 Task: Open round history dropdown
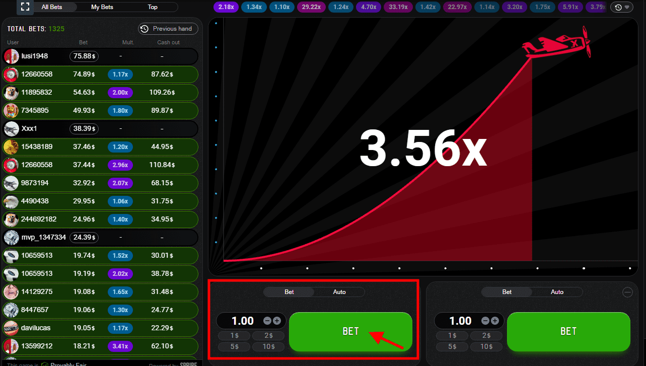[622, 7]
